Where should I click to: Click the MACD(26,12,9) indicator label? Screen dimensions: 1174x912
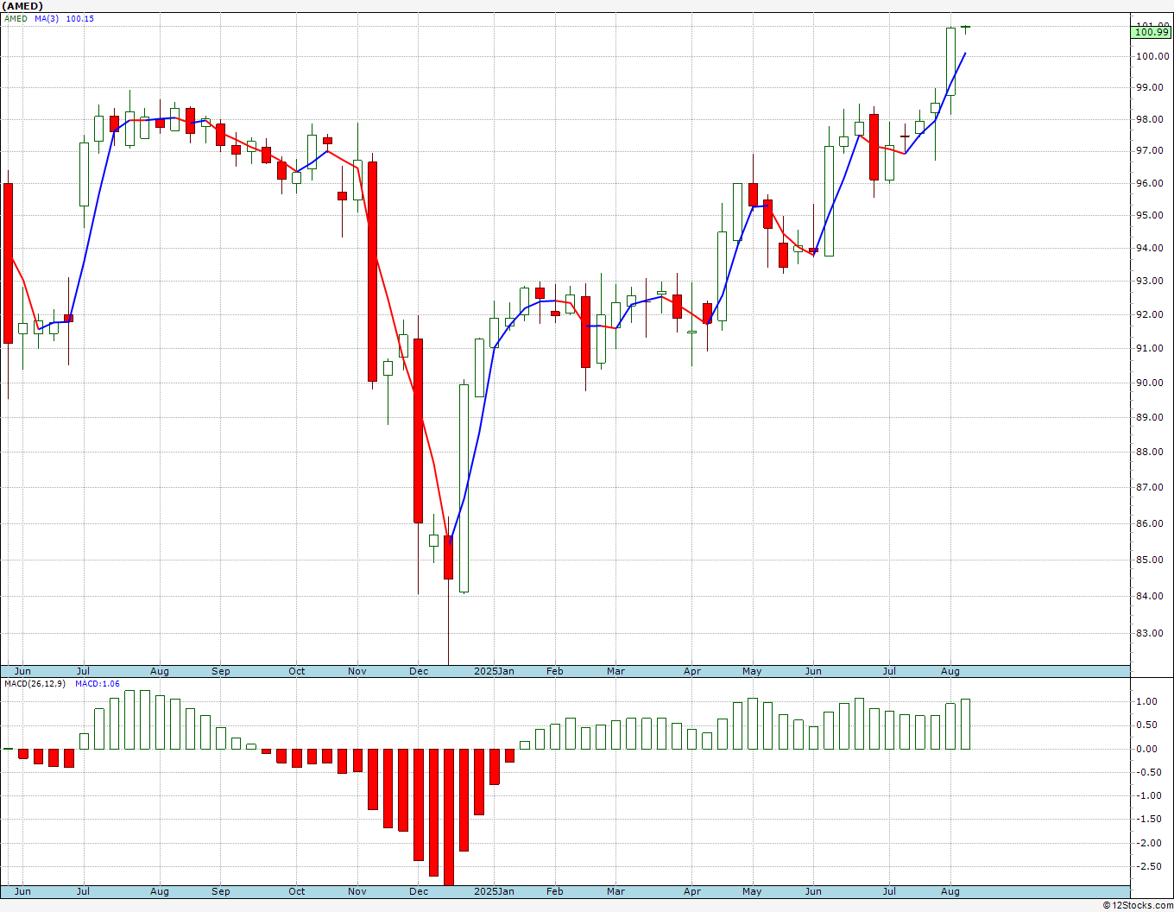(35, 684)
